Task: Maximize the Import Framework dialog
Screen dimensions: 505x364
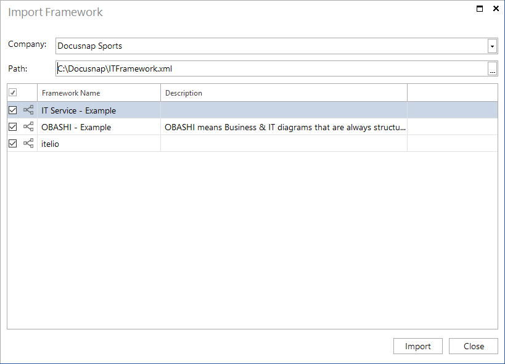Action: click(480, 9)
